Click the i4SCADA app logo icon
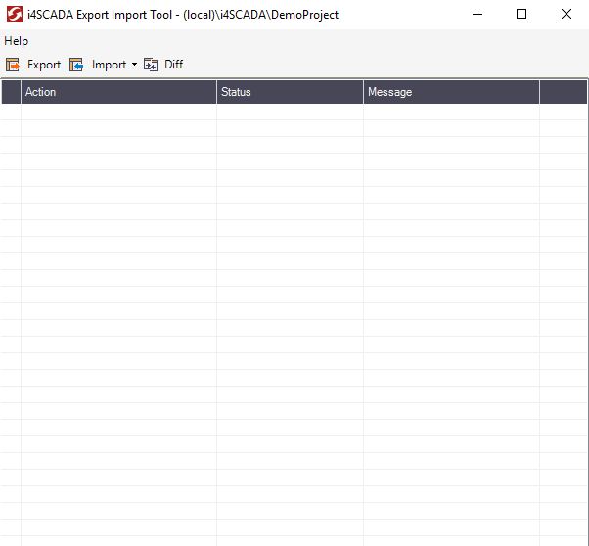The height and width of the screenshot is (546, 589). coord(15,15)
